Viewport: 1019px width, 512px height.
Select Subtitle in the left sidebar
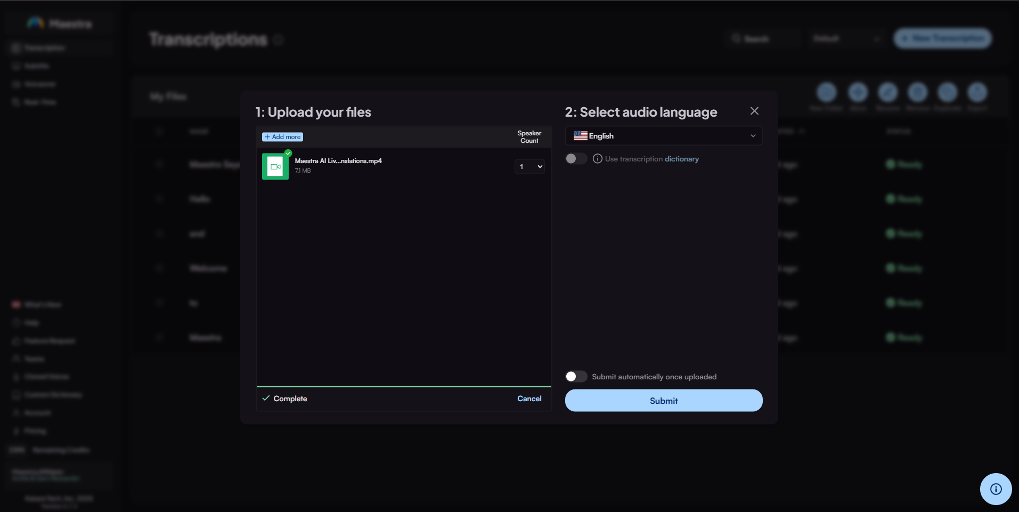[36, 66]
